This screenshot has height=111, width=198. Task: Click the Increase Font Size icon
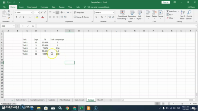41,12
